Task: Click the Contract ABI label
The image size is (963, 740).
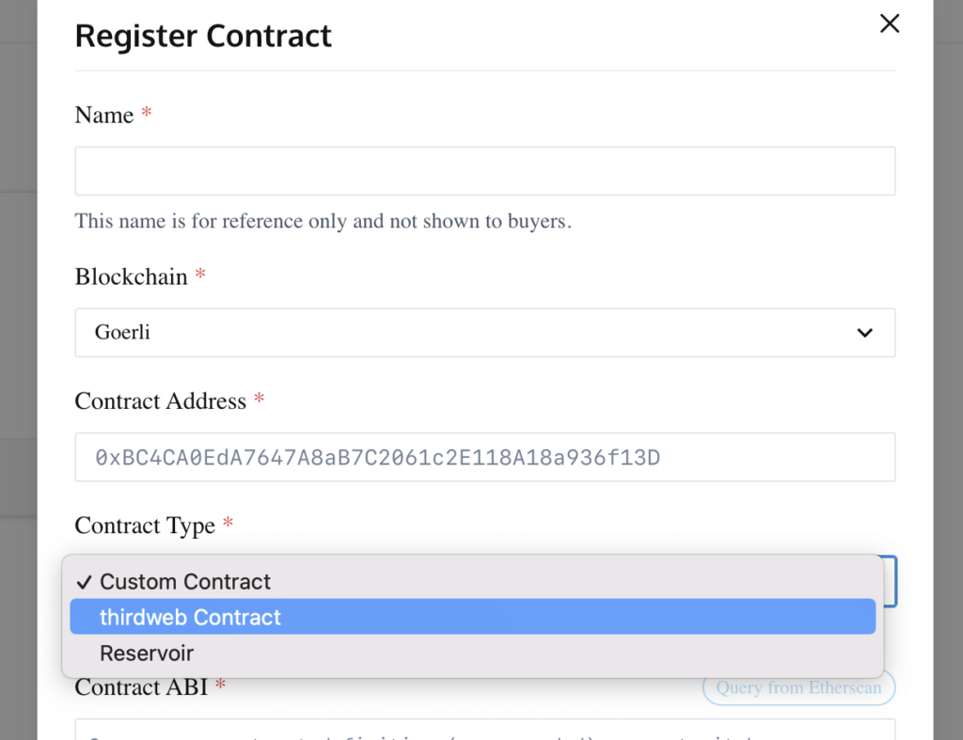Action: pyautogui.click(x=140, y=687)
